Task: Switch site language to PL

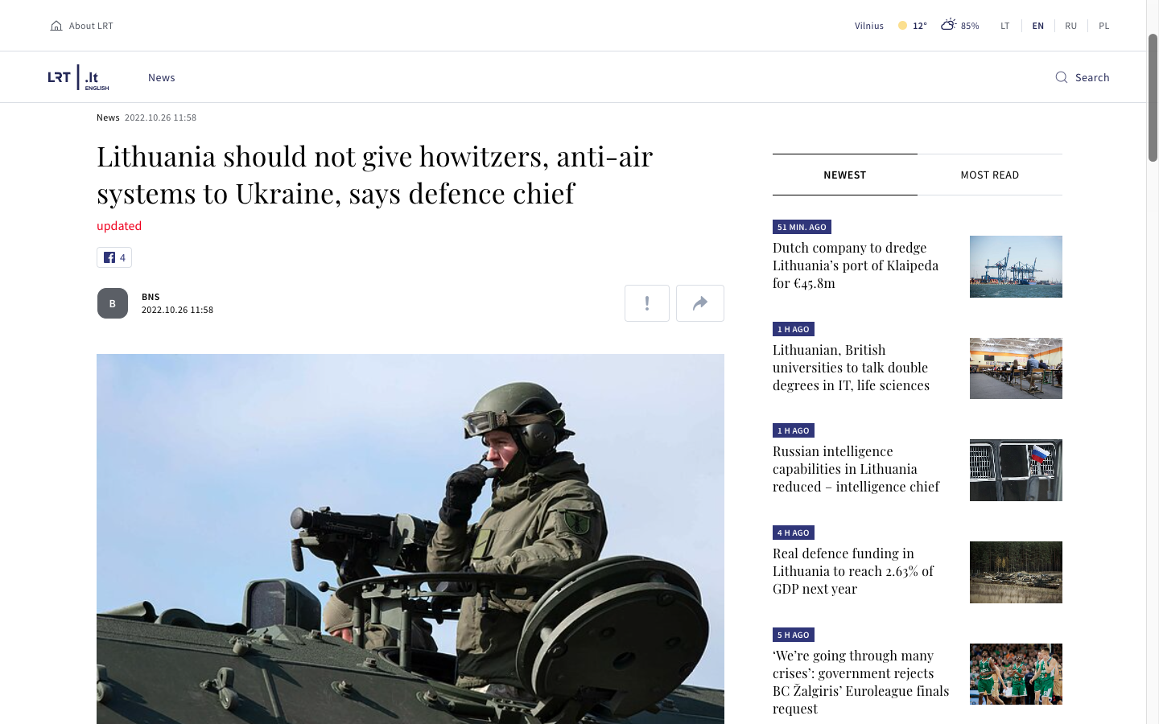Action: (1103, 26)
